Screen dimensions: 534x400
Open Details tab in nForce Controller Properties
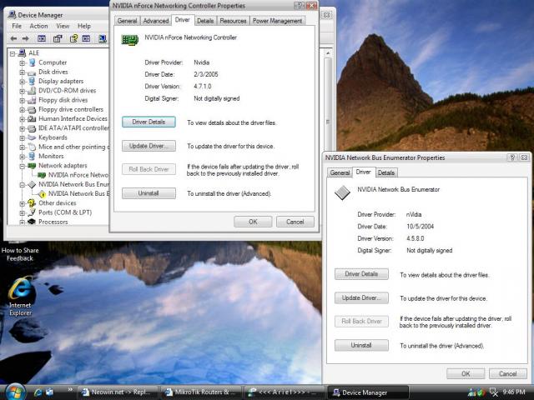tap(205, 21)
